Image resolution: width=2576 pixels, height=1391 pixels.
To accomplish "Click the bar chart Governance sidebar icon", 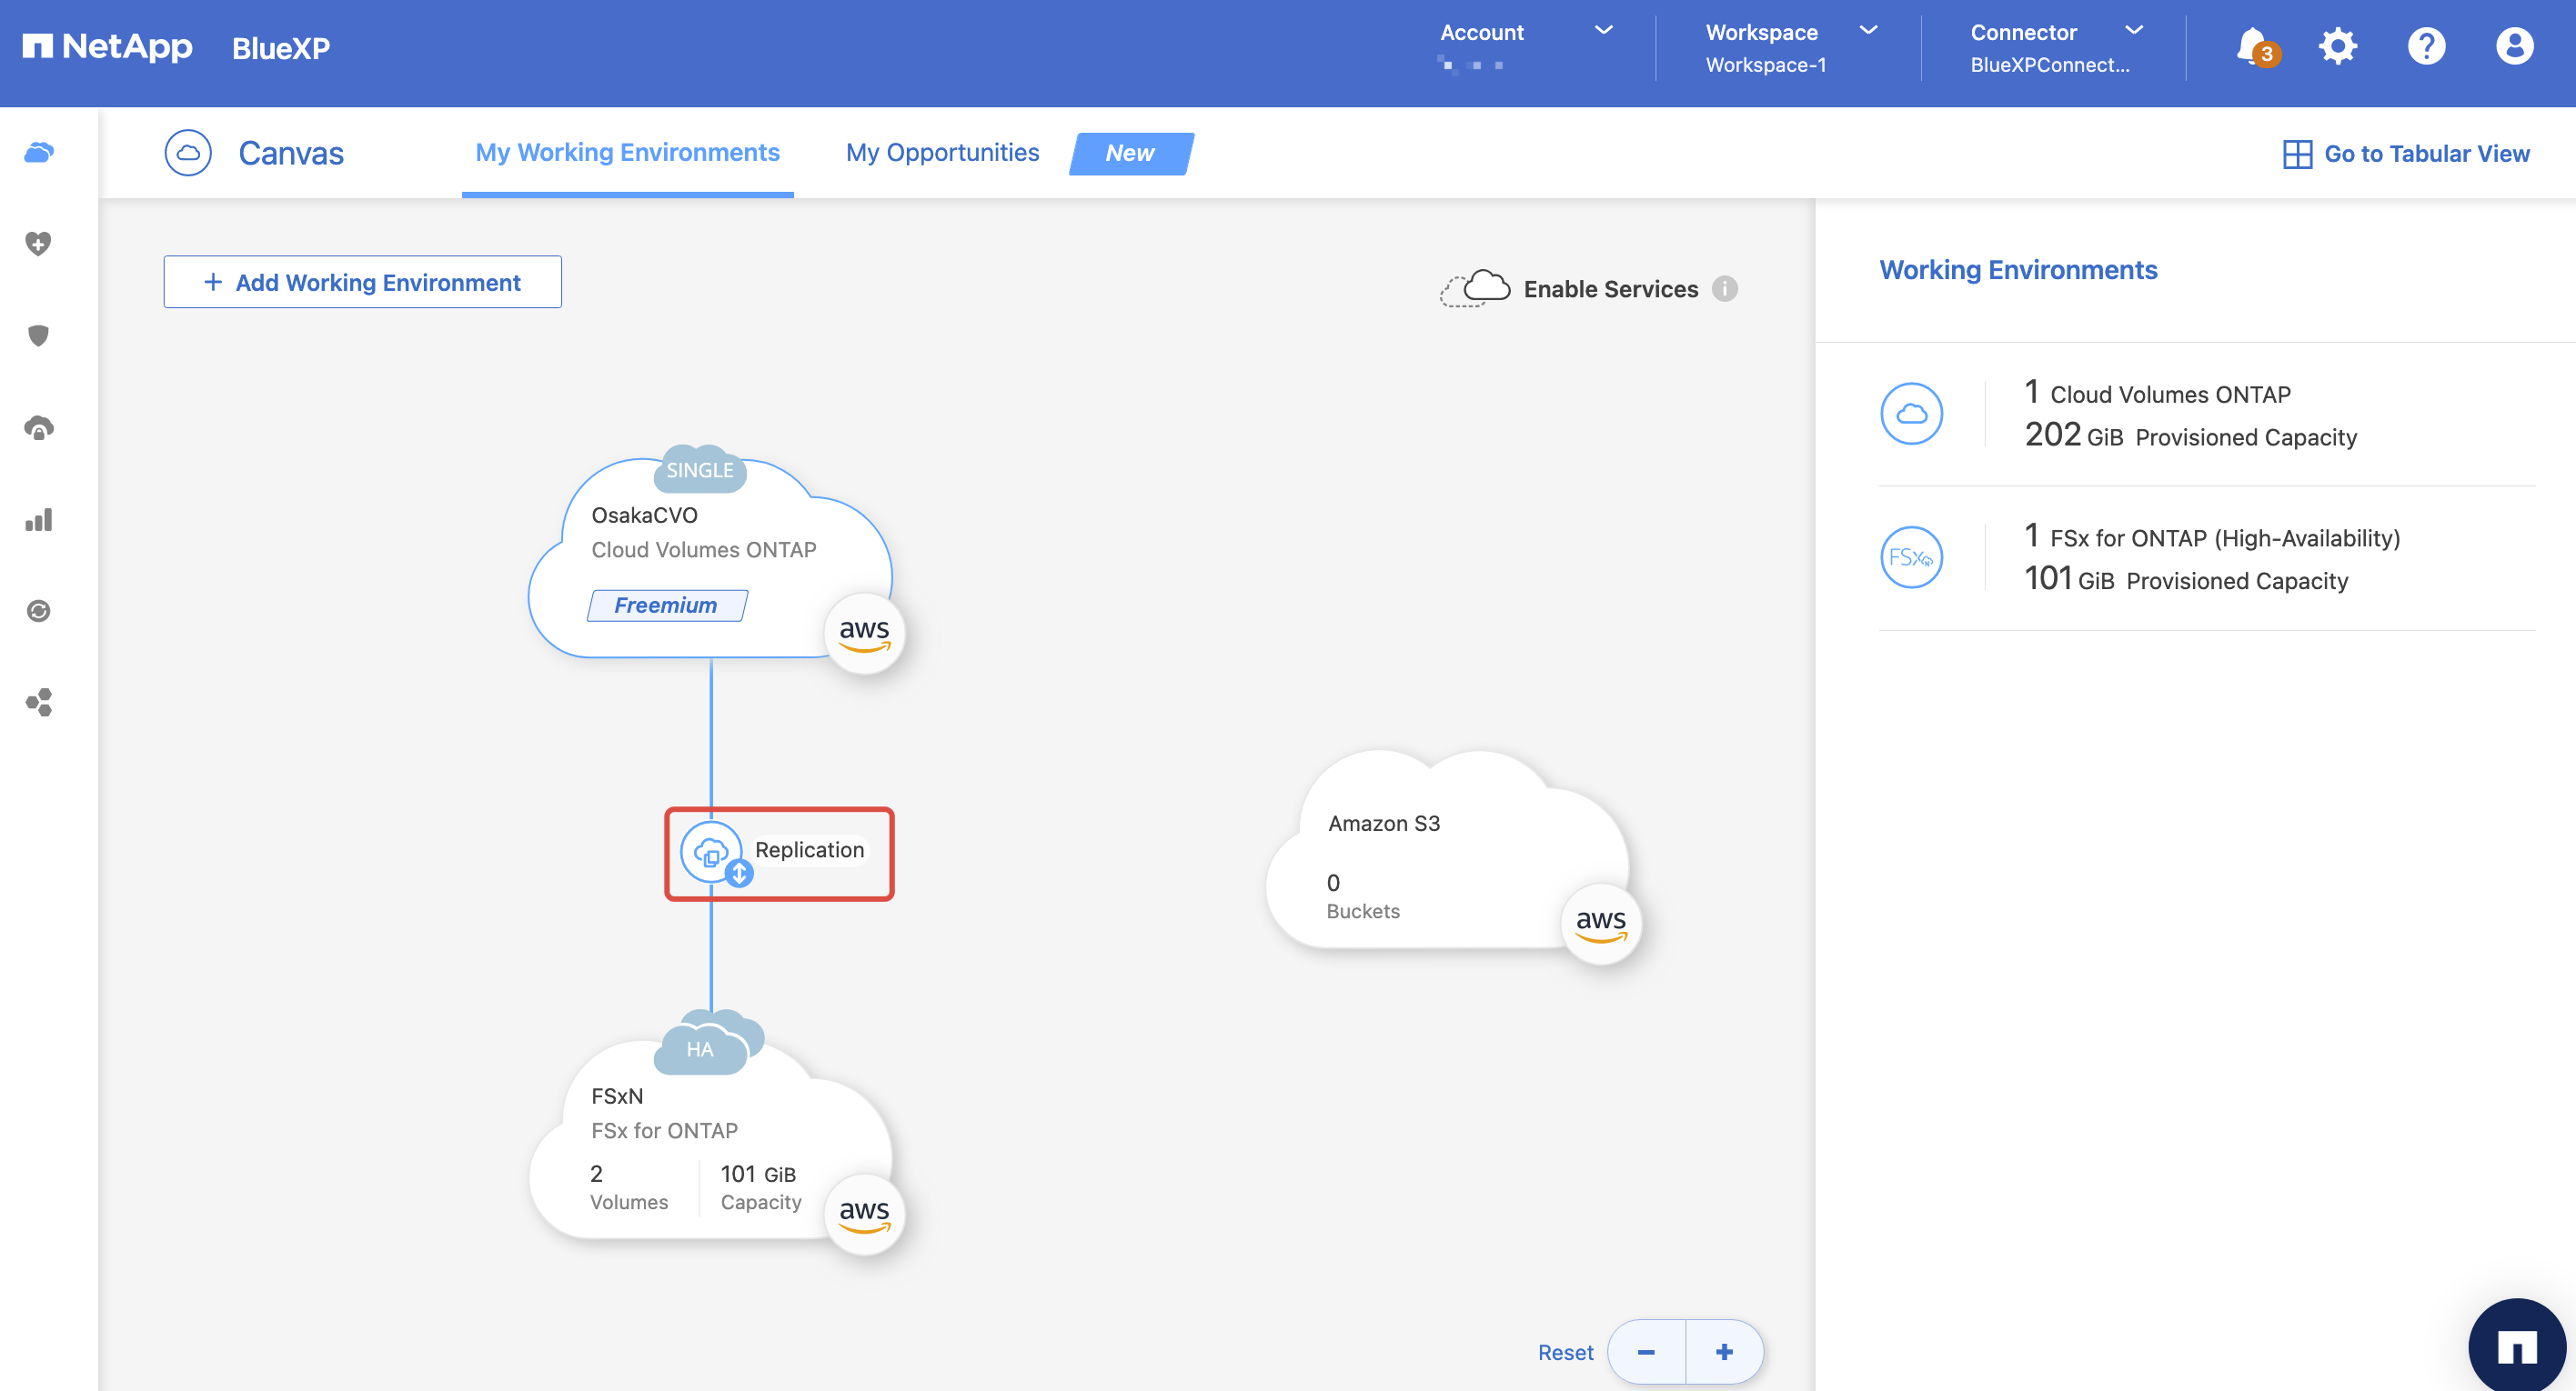I will (38, 520).
